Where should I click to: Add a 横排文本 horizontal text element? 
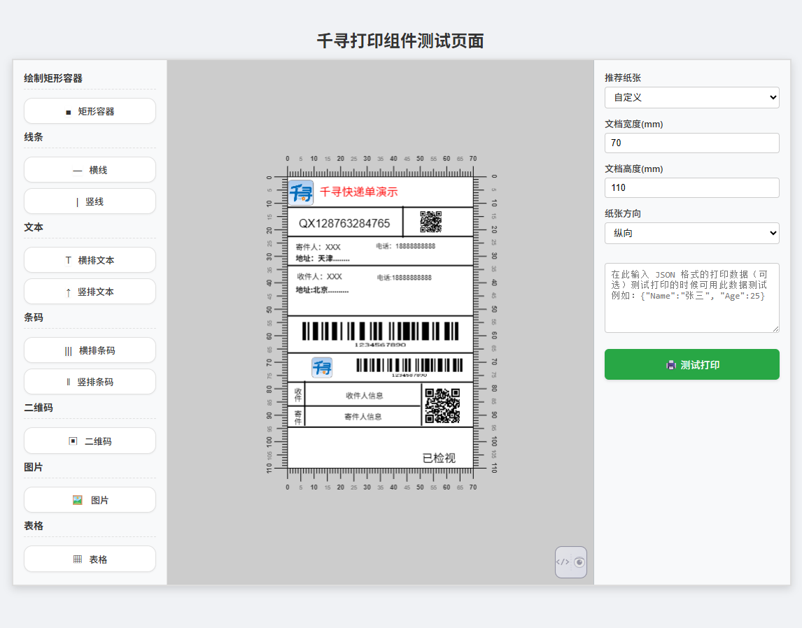[x=90, y=260]
